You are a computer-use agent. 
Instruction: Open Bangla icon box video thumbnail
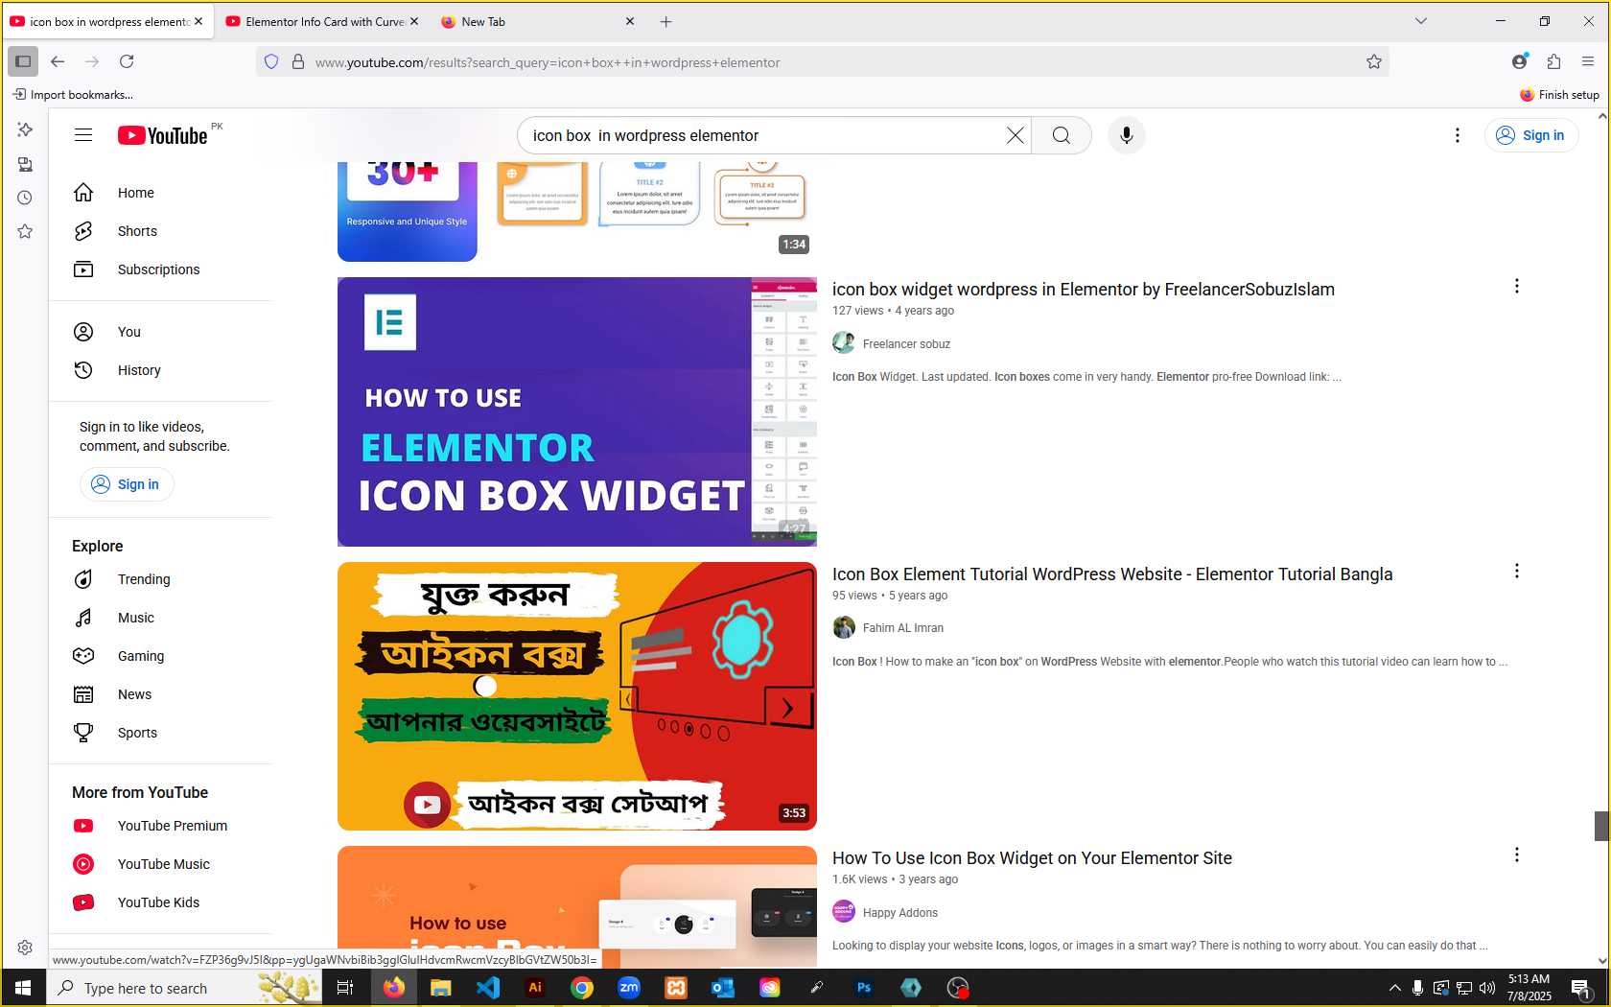point(577,696)
